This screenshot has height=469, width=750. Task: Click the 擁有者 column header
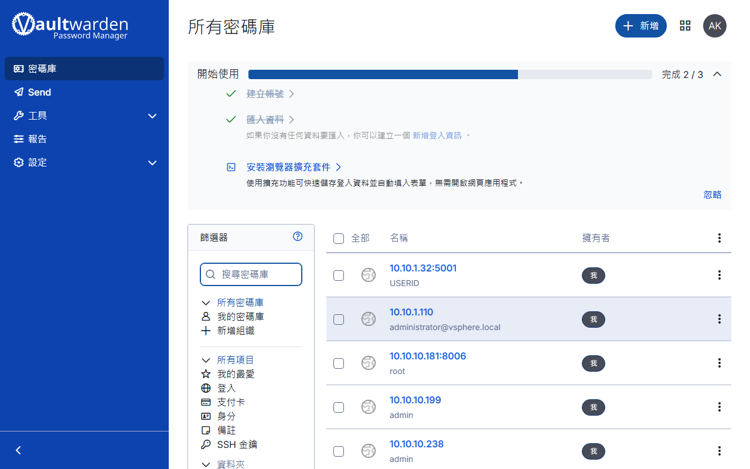(x=596, y=238)
